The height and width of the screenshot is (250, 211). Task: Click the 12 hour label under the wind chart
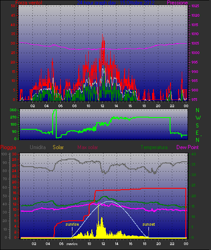[102, 106]
